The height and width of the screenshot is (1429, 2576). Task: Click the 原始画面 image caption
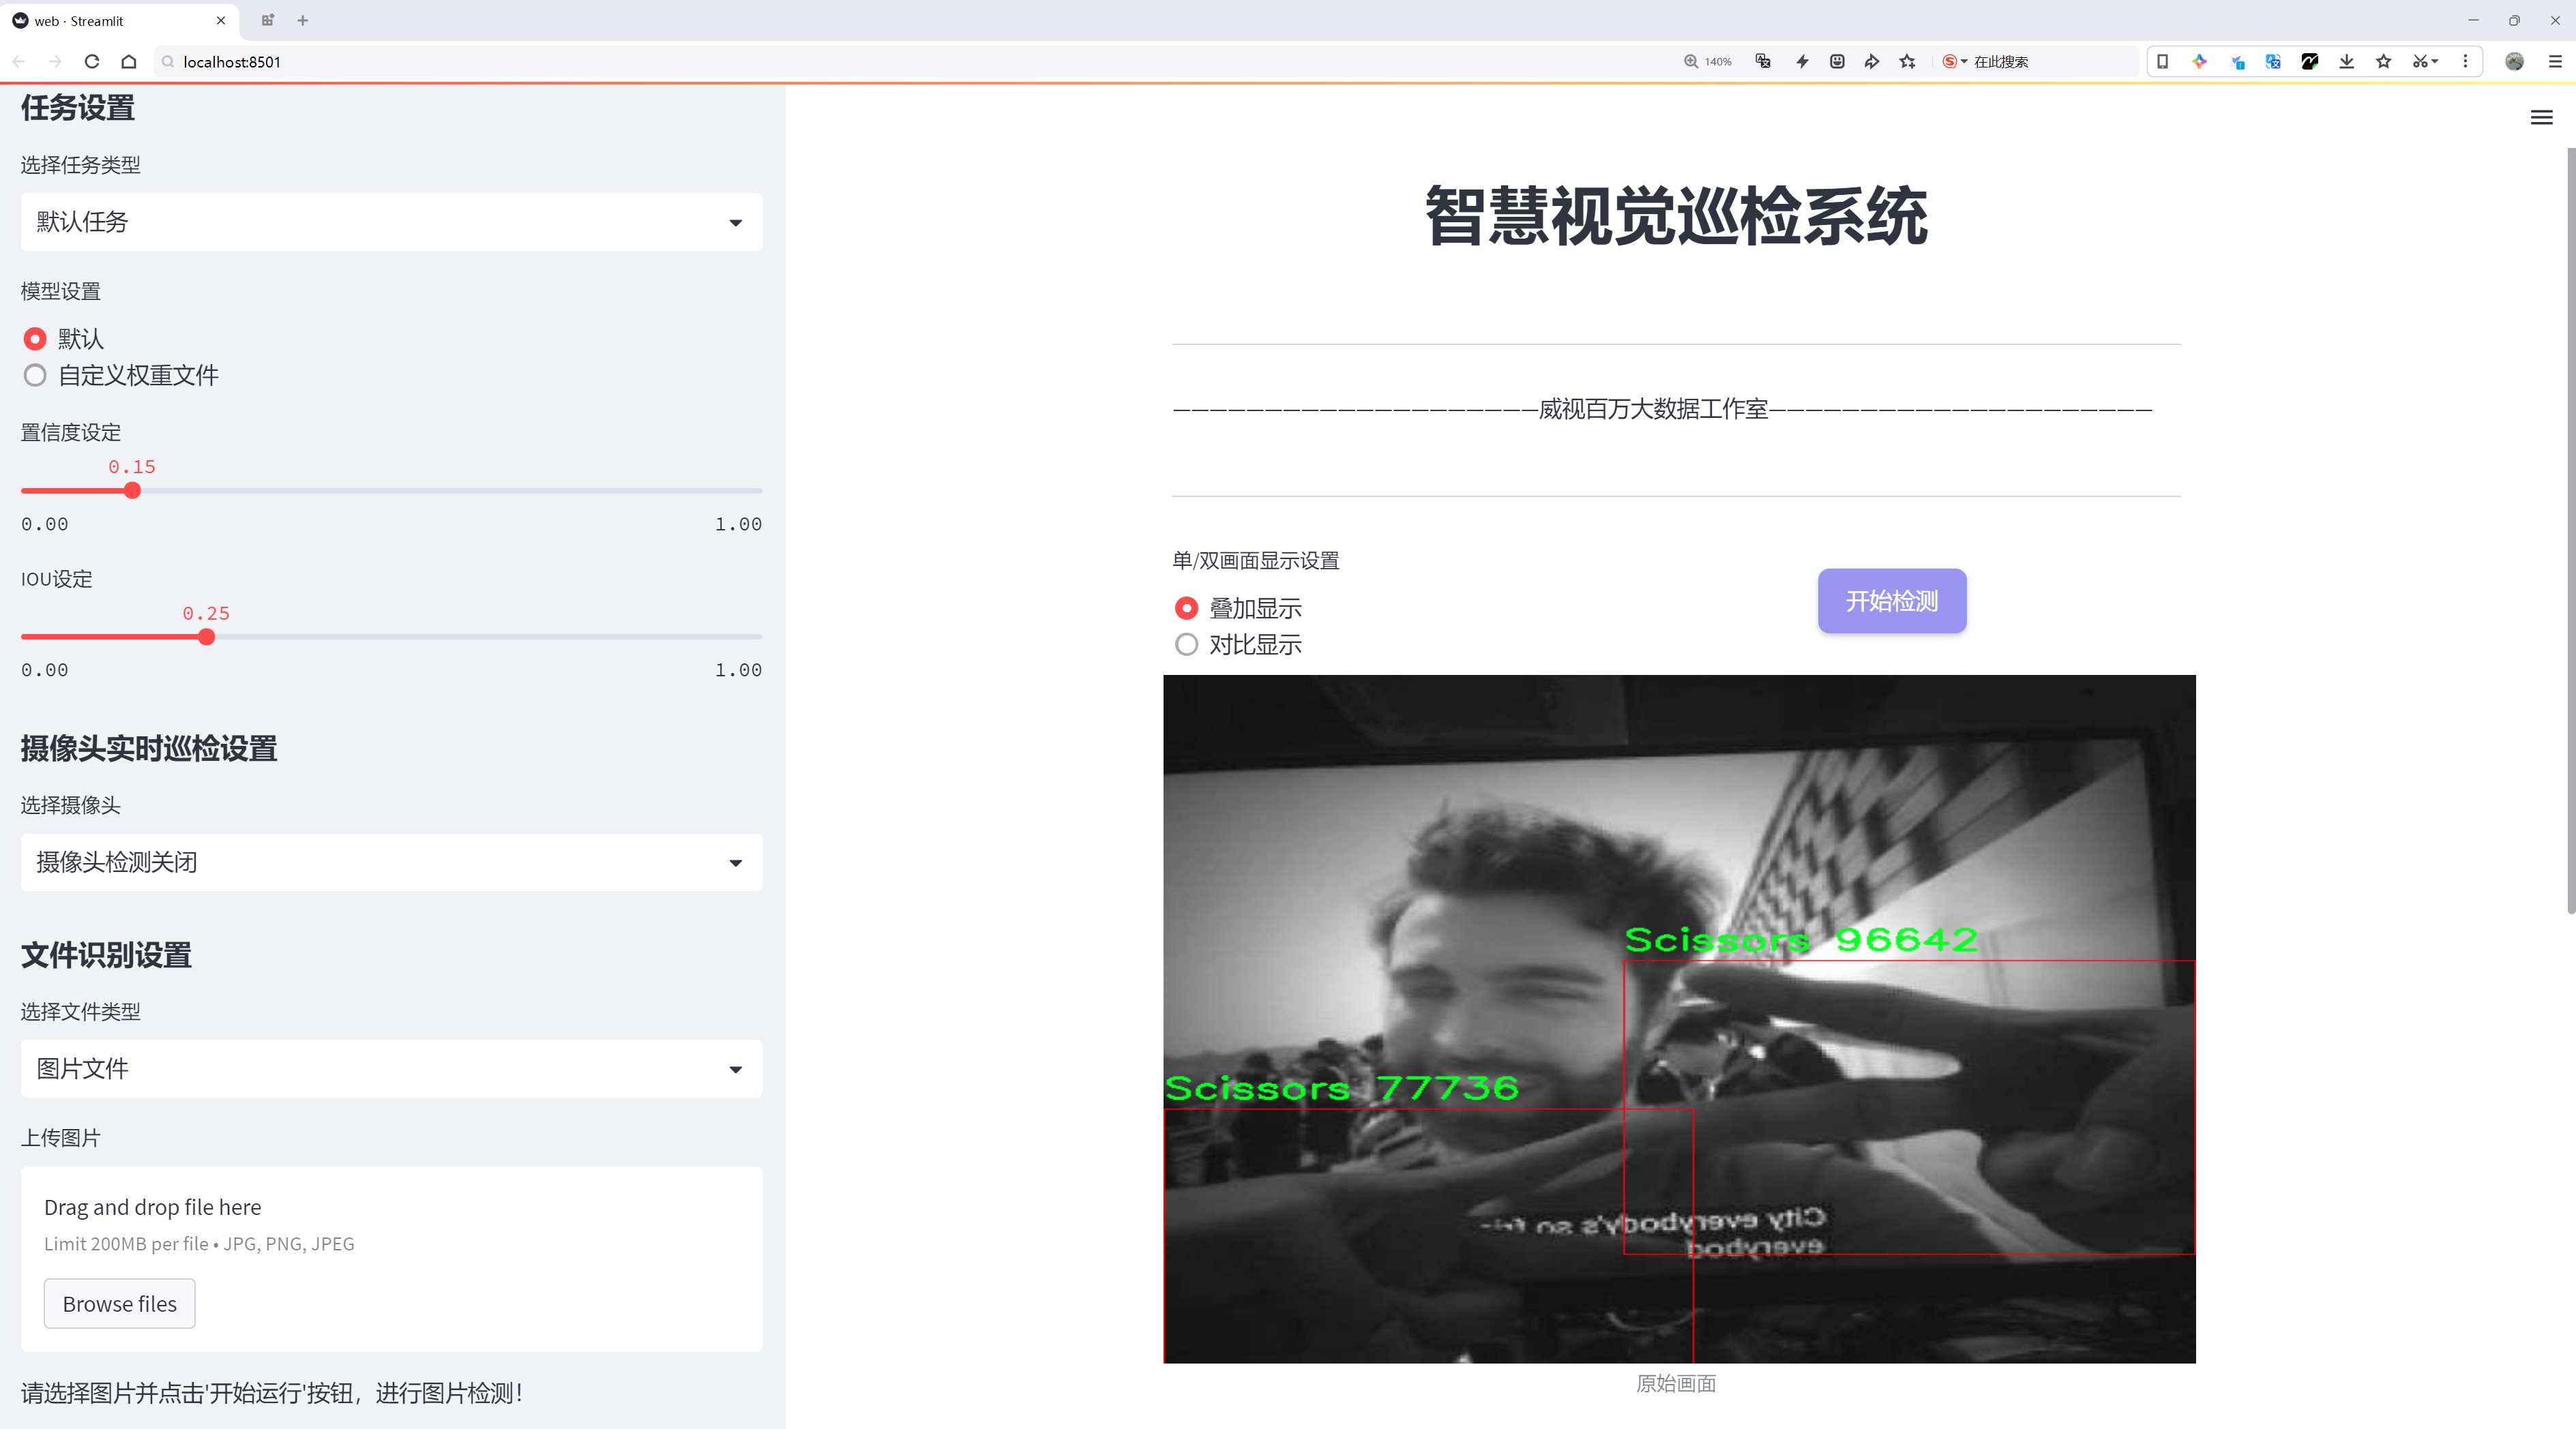tap(1676, 1384)
